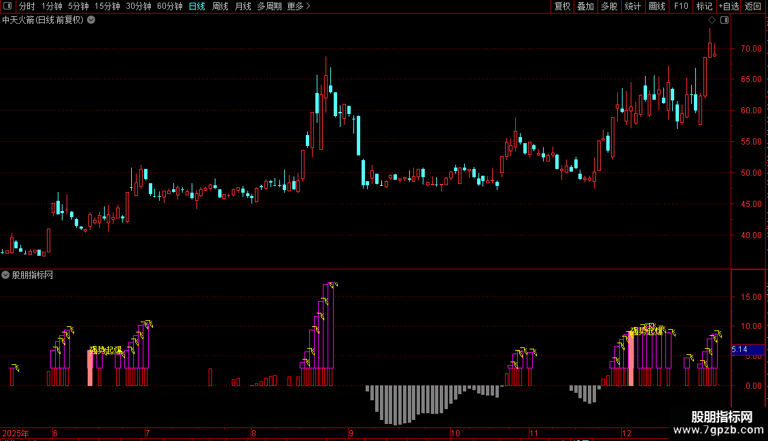Click the panel layout icon at top-left
This screenshot has width=768, height=441.
click(7, 6)
